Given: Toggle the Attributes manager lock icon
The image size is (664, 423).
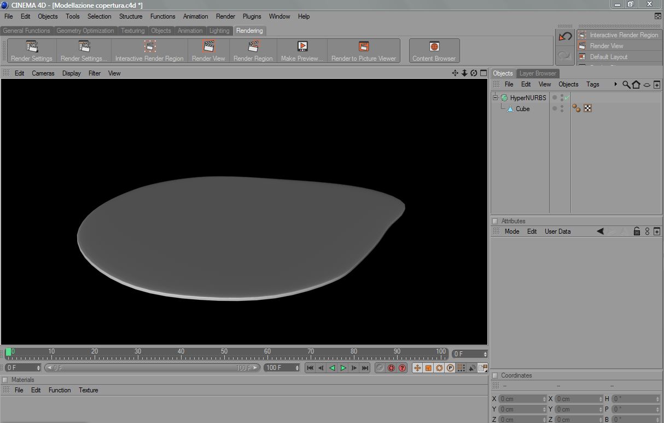Looking at the screenshot, I should coord(637,231).
